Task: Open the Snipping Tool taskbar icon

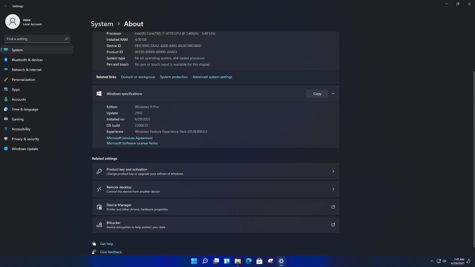Action: coord(271,261)
